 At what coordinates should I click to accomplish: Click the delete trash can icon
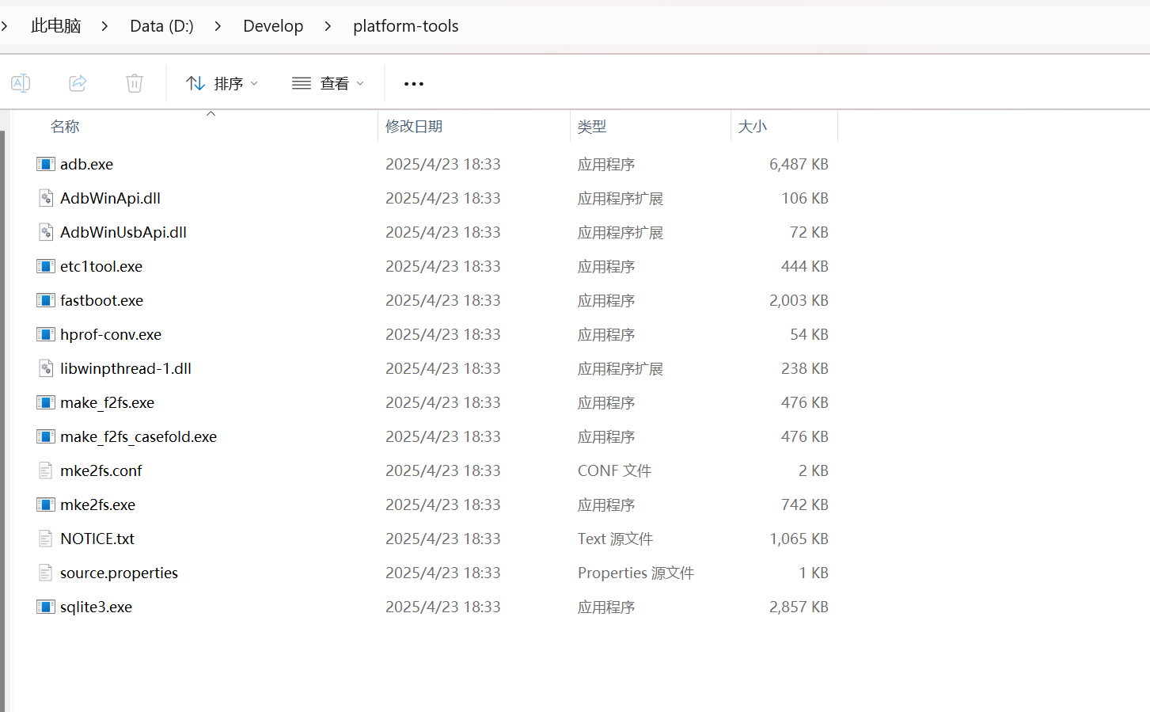click(135, 83)
